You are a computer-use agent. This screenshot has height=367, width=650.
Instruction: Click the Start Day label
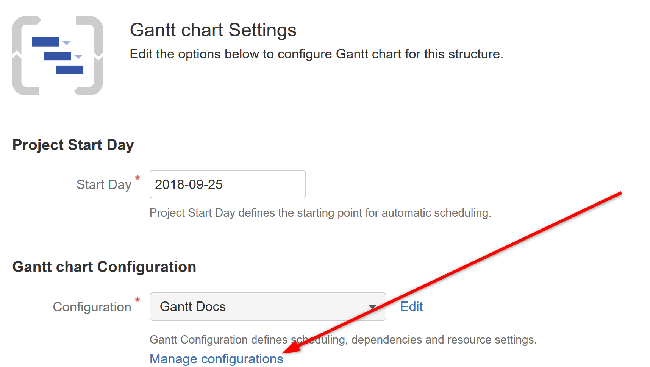tap(105, 184)
